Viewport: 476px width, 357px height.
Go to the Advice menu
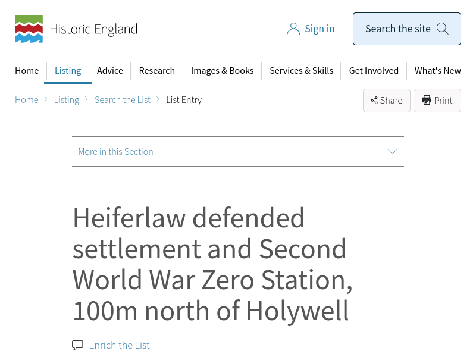(110, 71)
